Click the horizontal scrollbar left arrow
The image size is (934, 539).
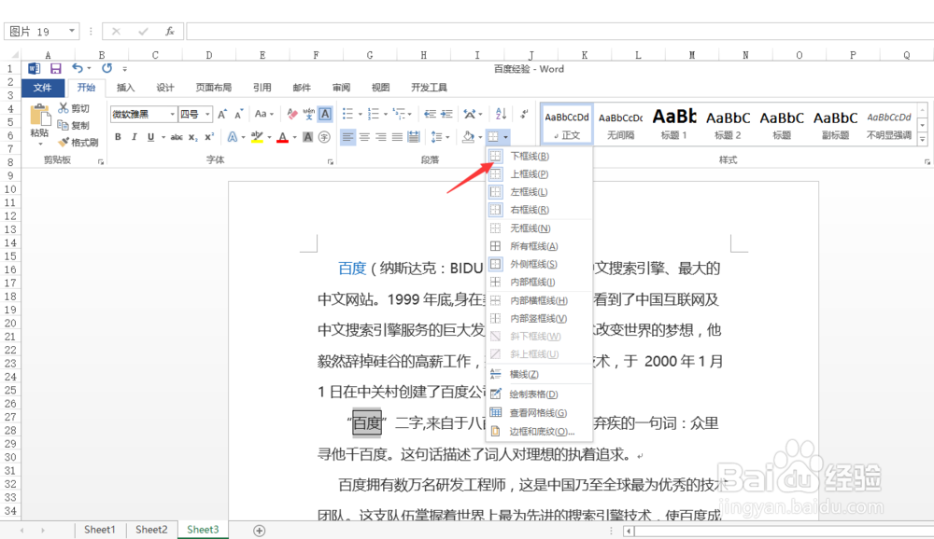[x=629, y=531]
